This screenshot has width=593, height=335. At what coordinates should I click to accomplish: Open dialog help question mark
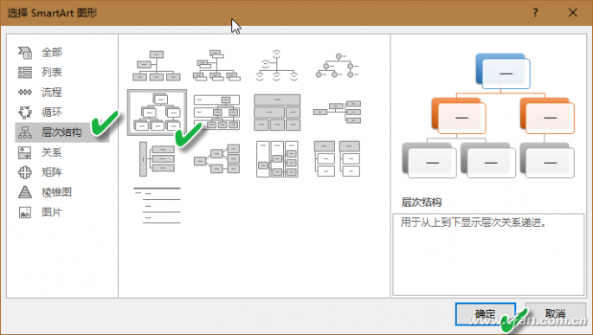coord(535,13)
